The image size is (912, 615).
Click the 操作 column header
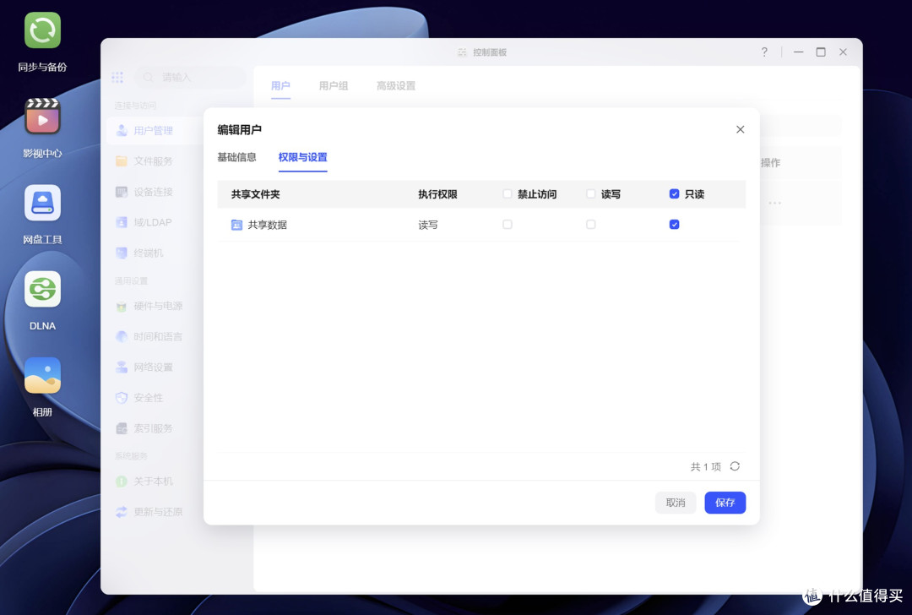(x=771, y=163)
